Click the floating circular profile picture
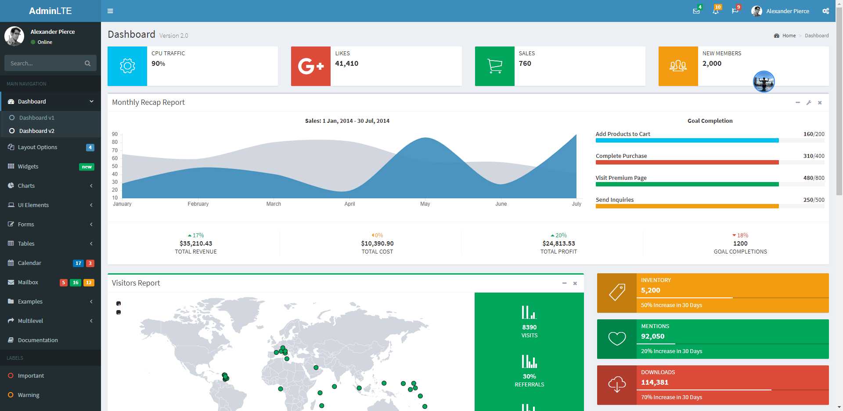Viewport: 843px width, 411px height. click(764, 82)
